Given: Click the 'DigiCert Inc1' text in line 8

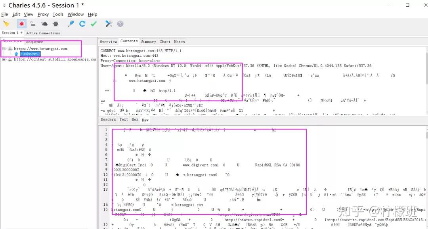Looking at the screenshot, I should pyautogui.click(x=132, y=165).
